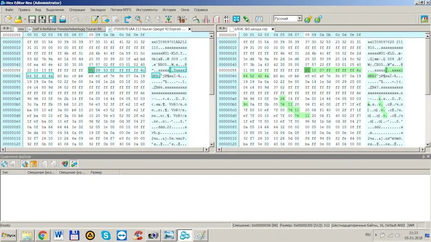Click the Save As floppy with asterisk icon
Screen dimensions: 431x242
pos(42,19)
